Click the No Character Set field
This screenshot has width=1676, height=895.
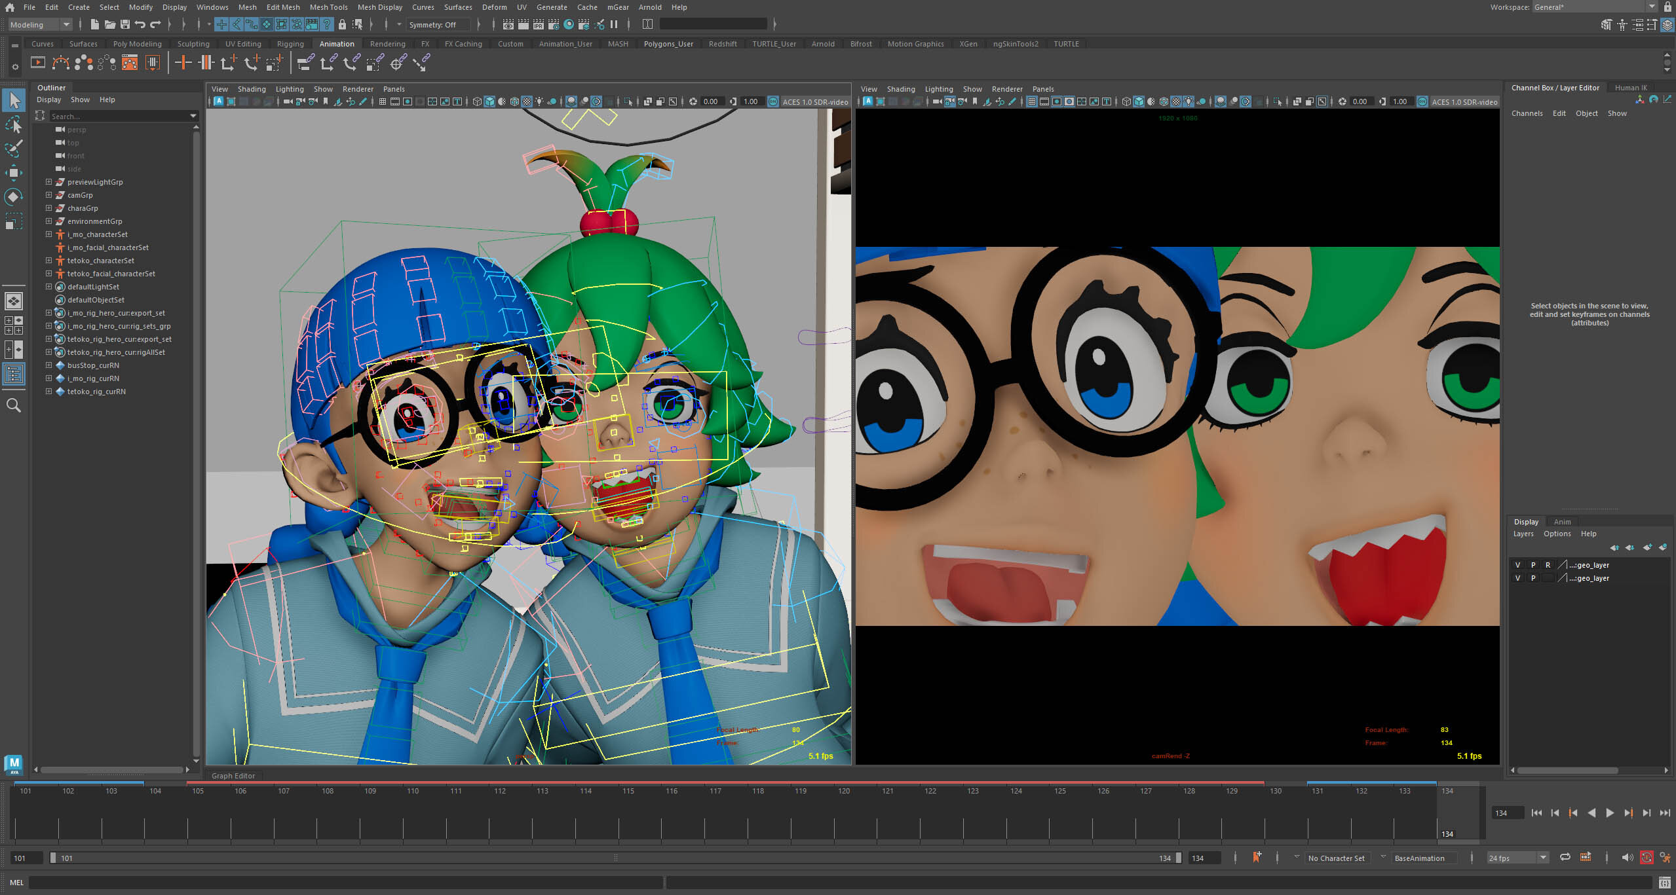click(1337, 858)
